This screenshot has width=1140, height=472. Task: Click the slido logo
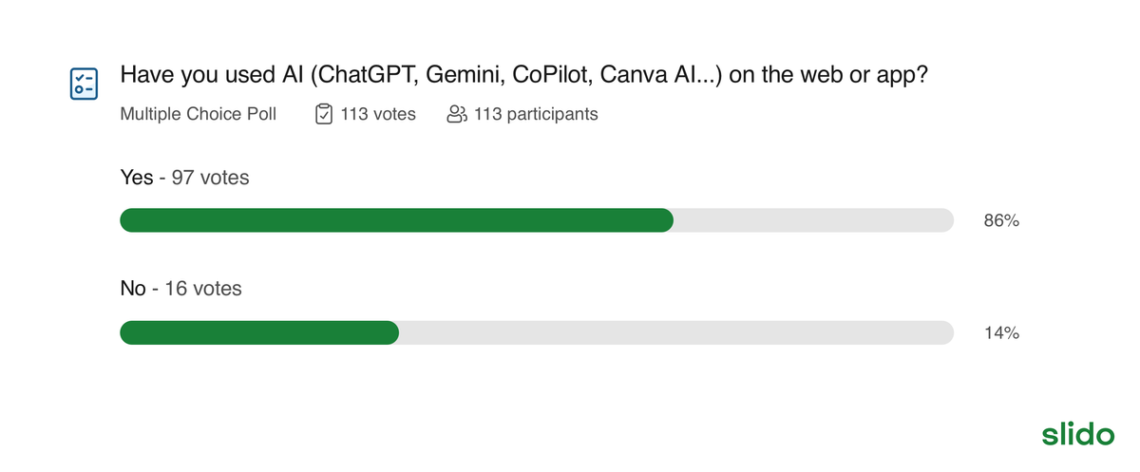(1077, 434)
